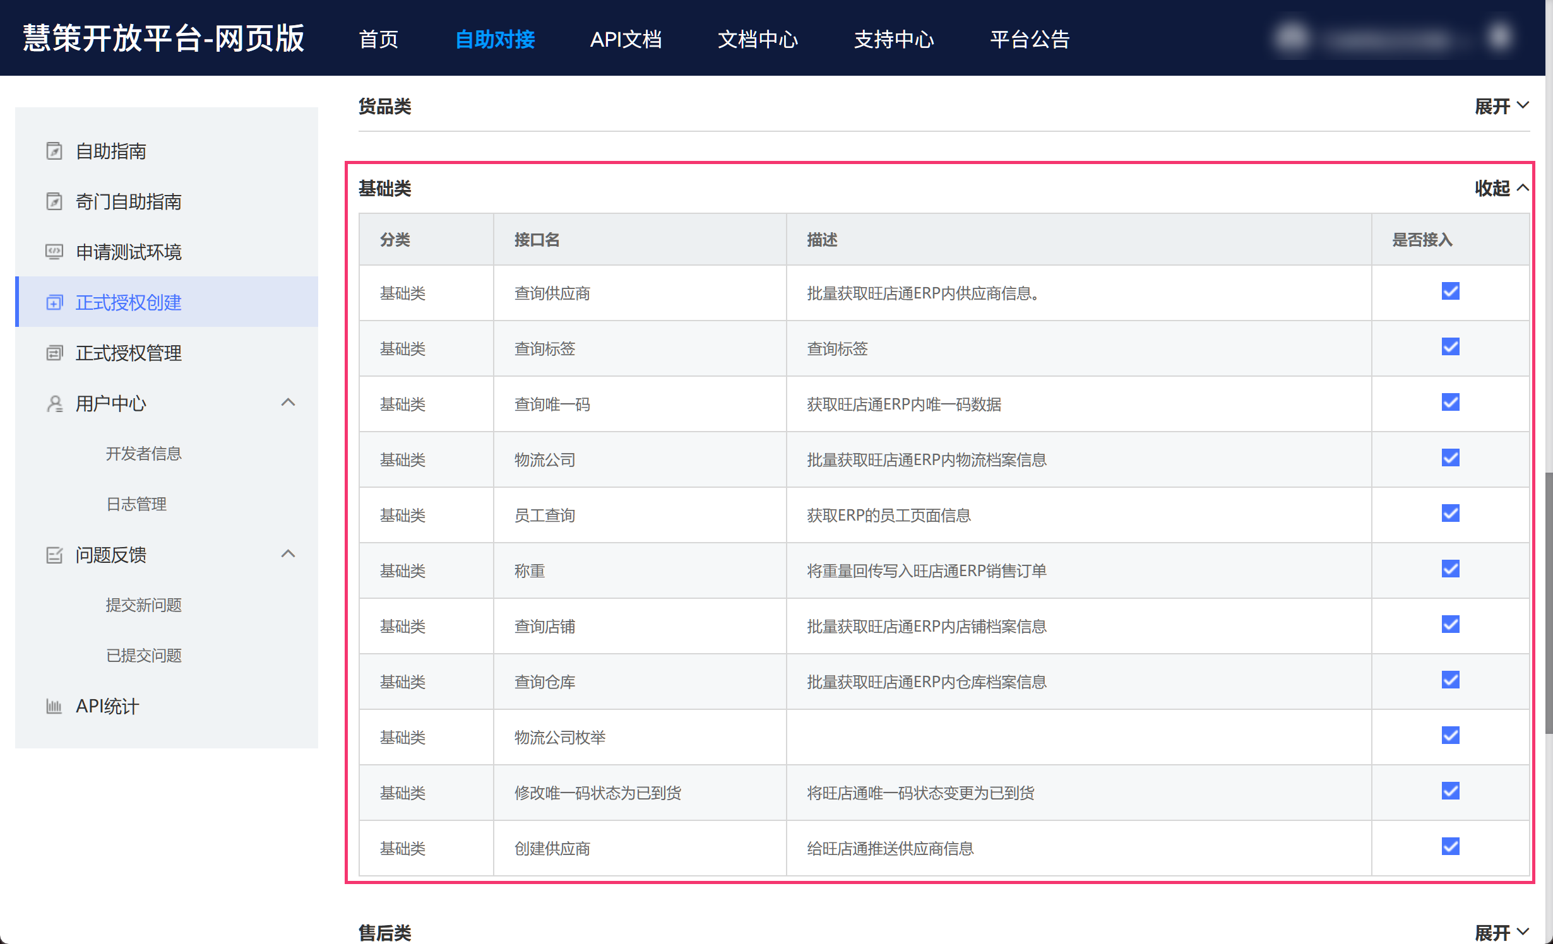This screenshot has width=1553, height=944.
Task: Collapse the 用户中心 sidebar group
Action: click(x=288, y=403)
